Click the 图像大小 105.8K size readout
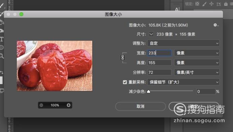 click(168, 25)
